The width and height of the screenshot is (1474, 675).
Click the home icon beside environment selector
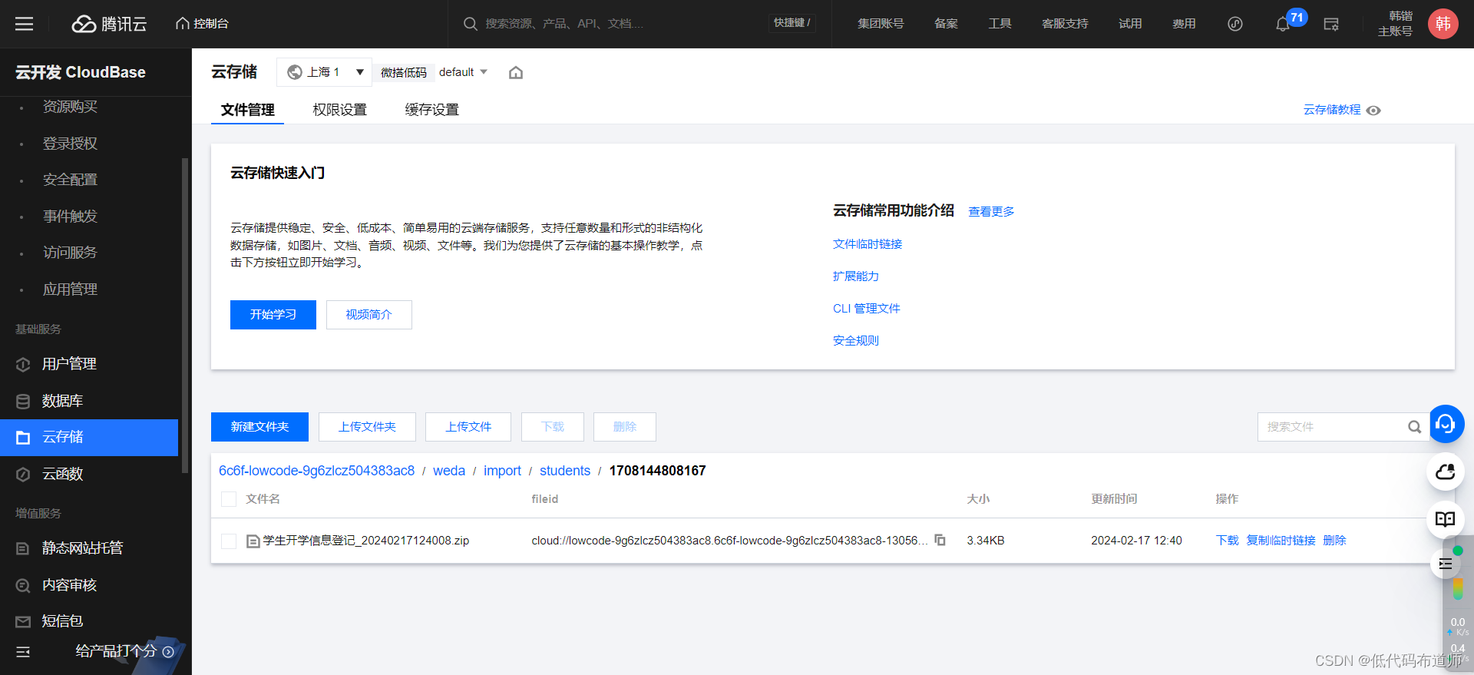(x=516, y=72)
